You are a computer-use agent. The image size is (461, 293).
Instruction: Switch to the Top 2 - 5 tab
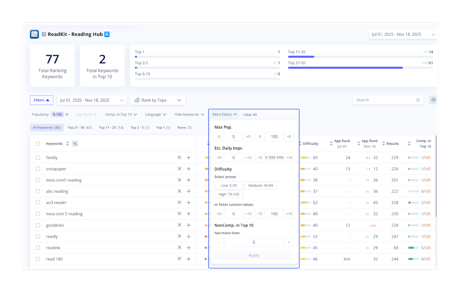pos(140,127)
